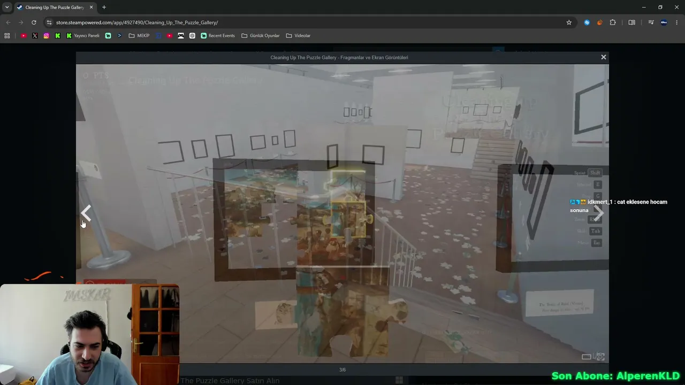
Task: Open the Kick bookmark without a label
Action: [x=58, y=36]
